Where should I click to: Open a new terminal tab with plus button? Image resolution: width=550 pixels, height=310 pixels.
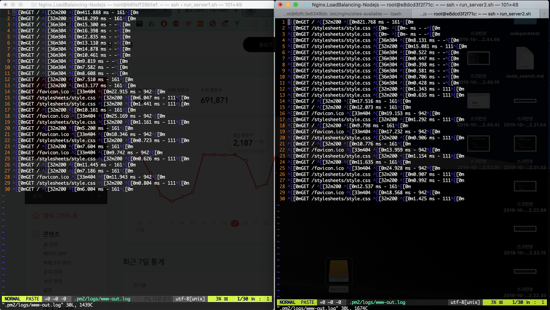point(544,13)
